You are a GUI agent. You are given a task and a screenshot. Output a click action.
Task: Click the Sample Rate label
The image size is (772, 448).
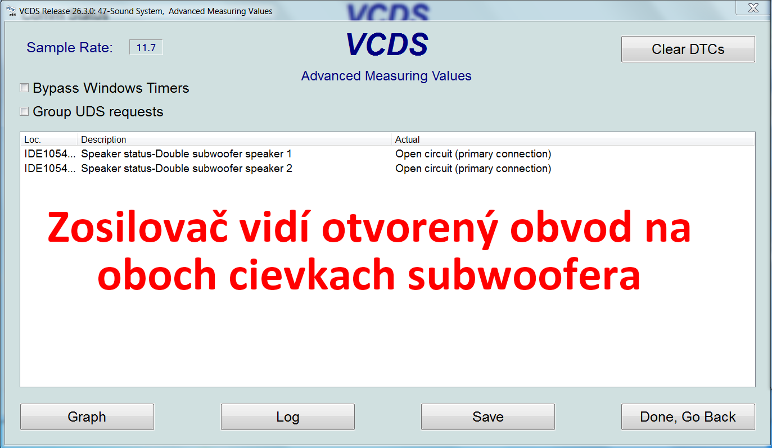tap(70, 48)
